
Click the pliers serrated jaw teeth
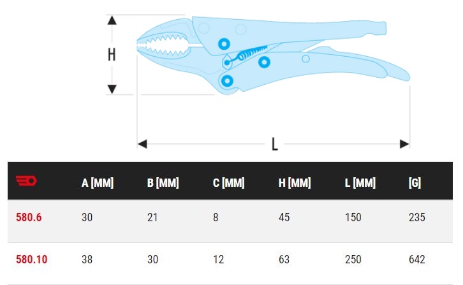click(163, 45)
